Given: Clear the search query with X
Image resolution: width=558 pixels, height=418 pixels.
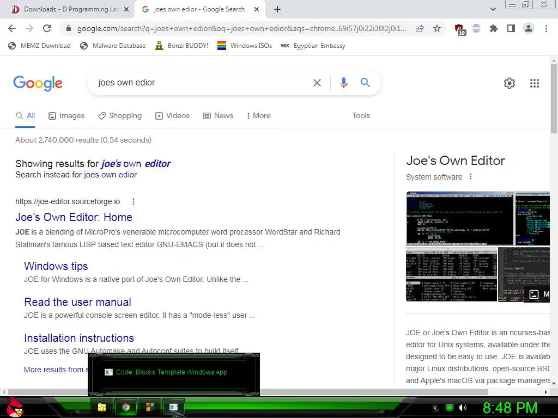Looking at the screenshot, I should pos(317,83).
